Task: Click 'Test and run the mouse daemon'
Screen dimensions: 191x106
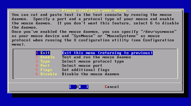Action: (x=97, y=57)
